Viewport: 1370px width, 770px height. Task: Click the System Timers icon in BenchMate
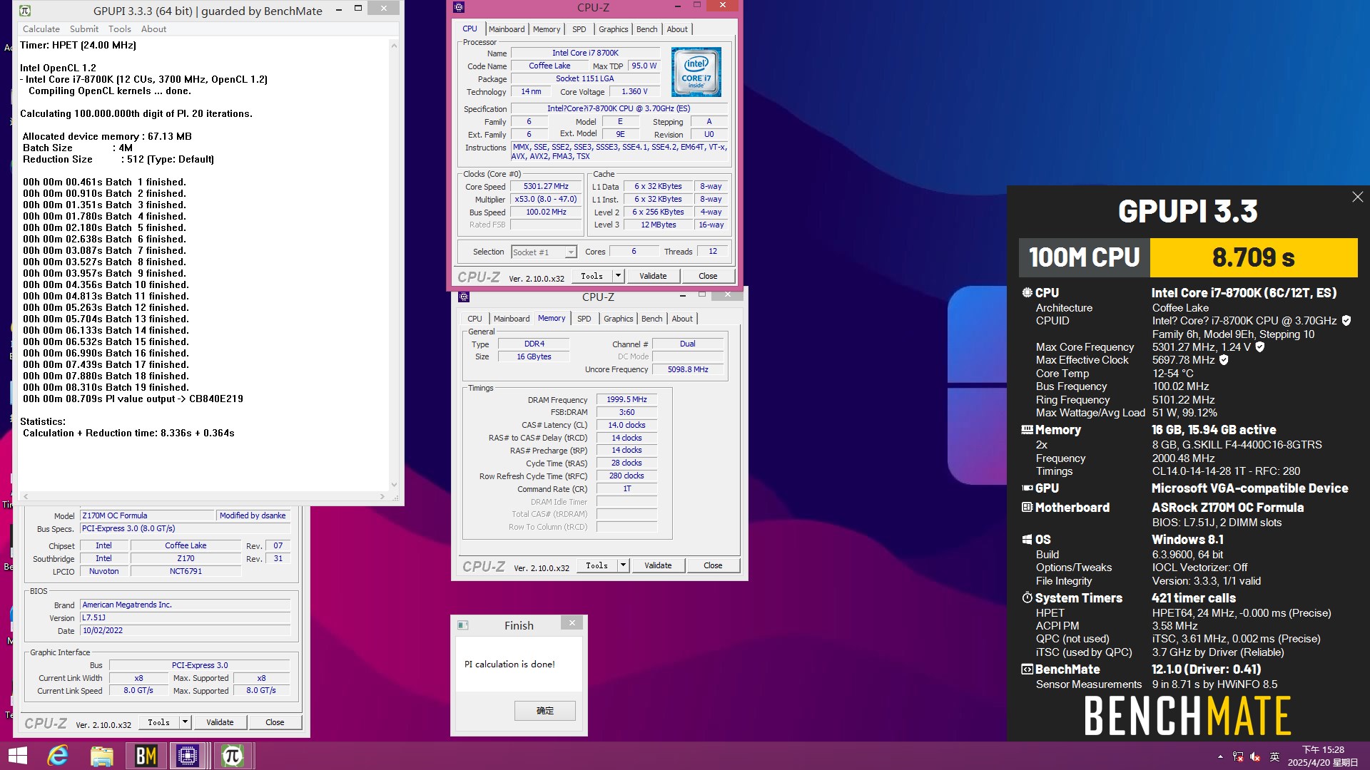point(1027,598)
